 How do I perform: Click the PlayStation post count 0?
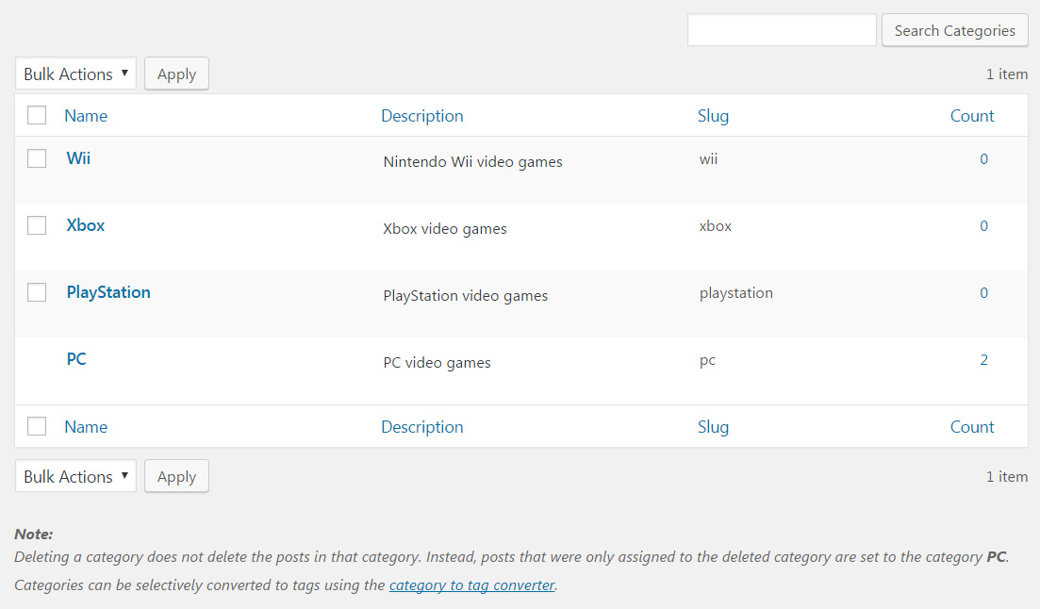click(983, 293)
